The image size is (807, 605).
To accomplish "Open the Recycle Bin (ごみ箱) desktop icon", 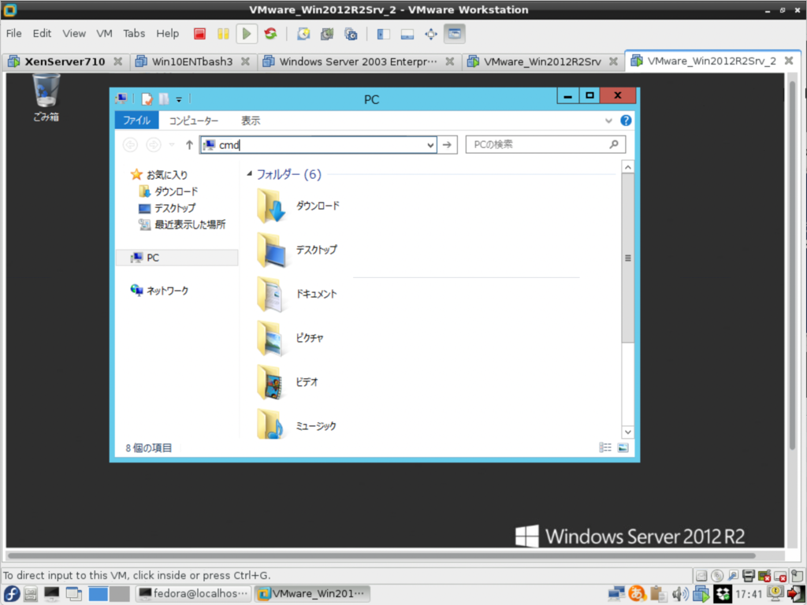I will pyautogui.click(x=46, y=97).
